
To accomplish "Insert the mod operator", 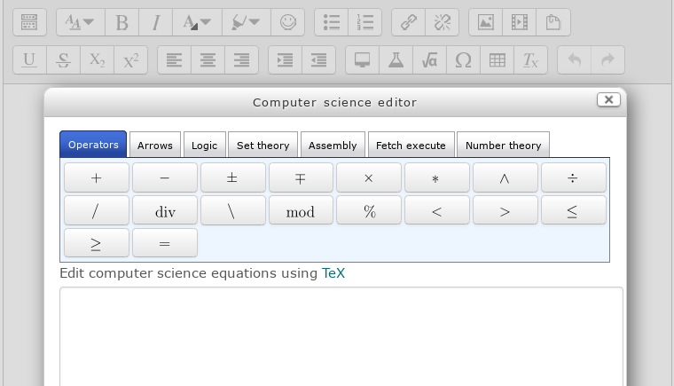I will click(x=301, y=210).
